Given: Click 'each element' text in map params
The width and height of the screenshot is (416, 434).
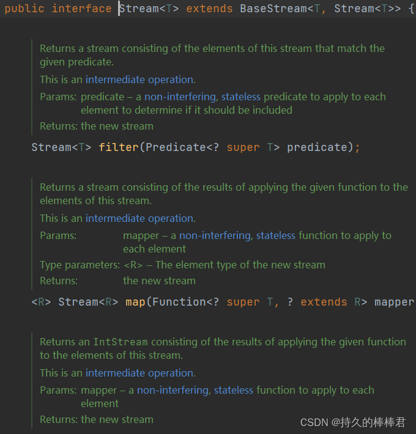Looking at the screenshot, I should (155, 249).
